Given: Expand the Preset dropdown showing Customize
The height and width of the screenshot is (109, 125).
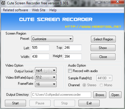Looking at the screenshot, I should click(52, 39).
